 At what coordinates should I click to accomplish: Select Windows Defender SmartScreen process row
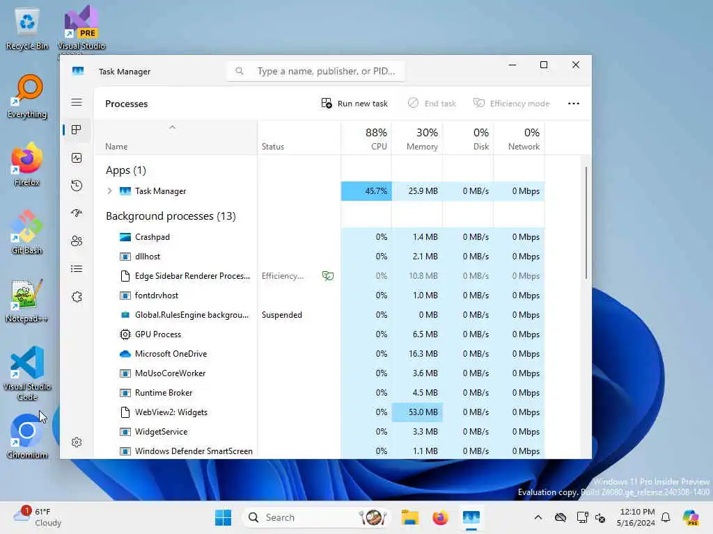pyautogui.click(x=320, y=451)
